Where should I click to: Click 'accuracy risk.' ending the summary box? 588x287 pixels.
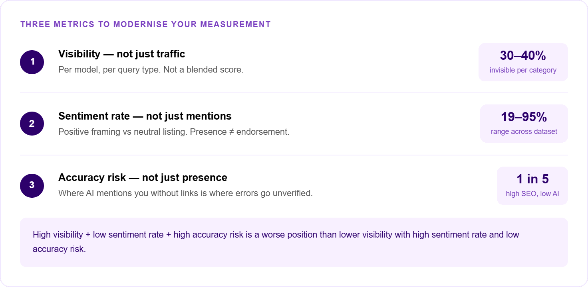click(x=59, y=249)
